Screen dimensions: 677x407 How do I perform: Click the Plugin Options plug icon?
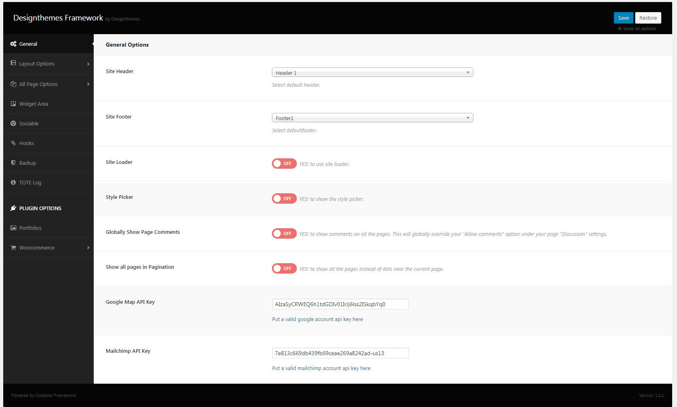click(x=13, y=208)
